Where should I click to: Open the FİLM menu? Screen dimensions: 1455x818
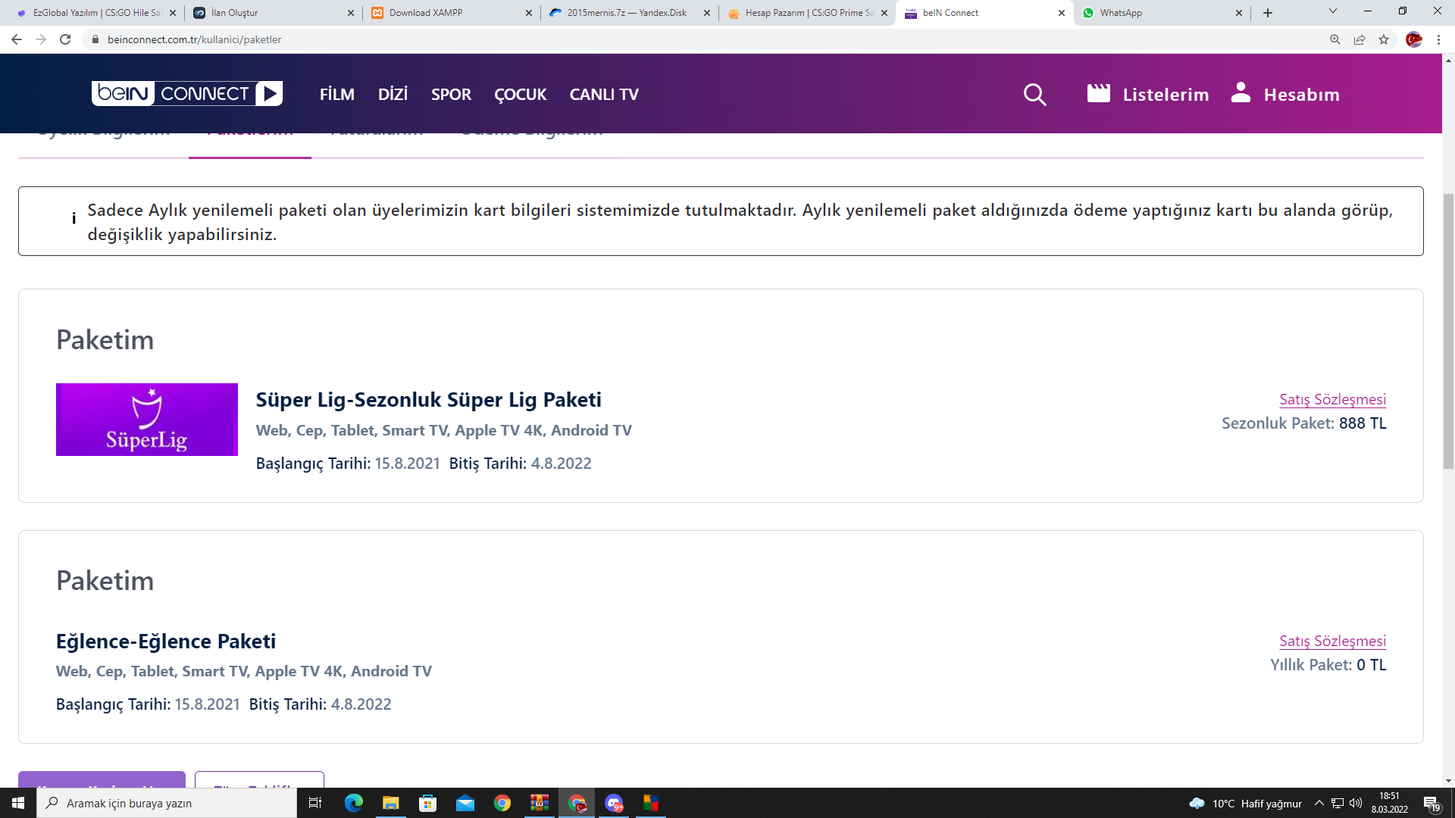[337, 94]
